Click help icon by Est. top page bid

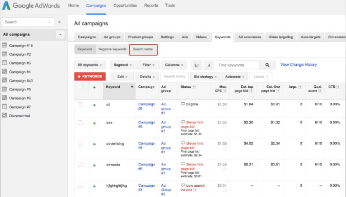point(251,91)
